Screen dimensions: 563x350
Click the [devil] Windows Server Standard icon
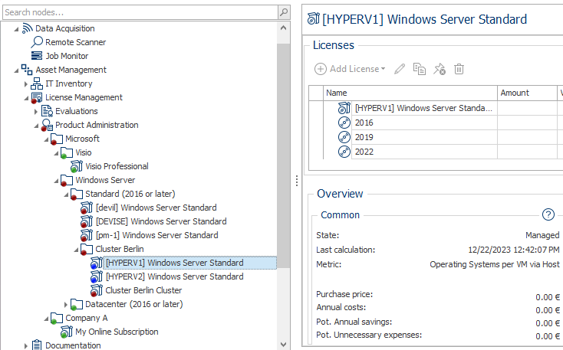tap(87, 208)
